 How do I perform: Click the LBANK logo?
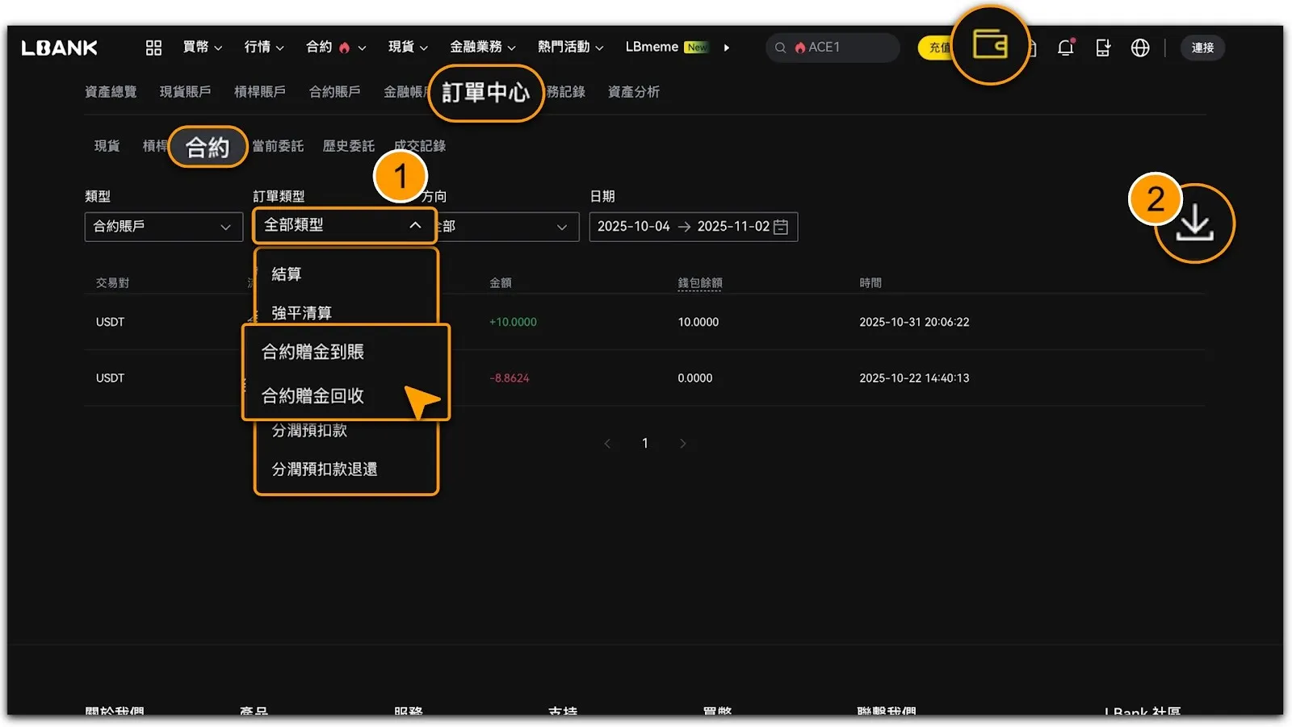pyautogui.click(x=60, y=48)
